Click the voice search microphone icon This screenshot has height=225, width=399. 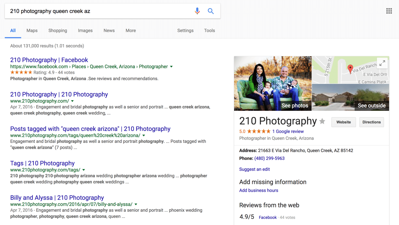pos(197,11)
